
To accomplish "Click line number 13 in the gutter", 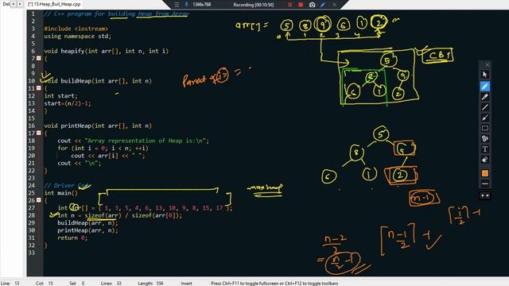I will 31,103.
